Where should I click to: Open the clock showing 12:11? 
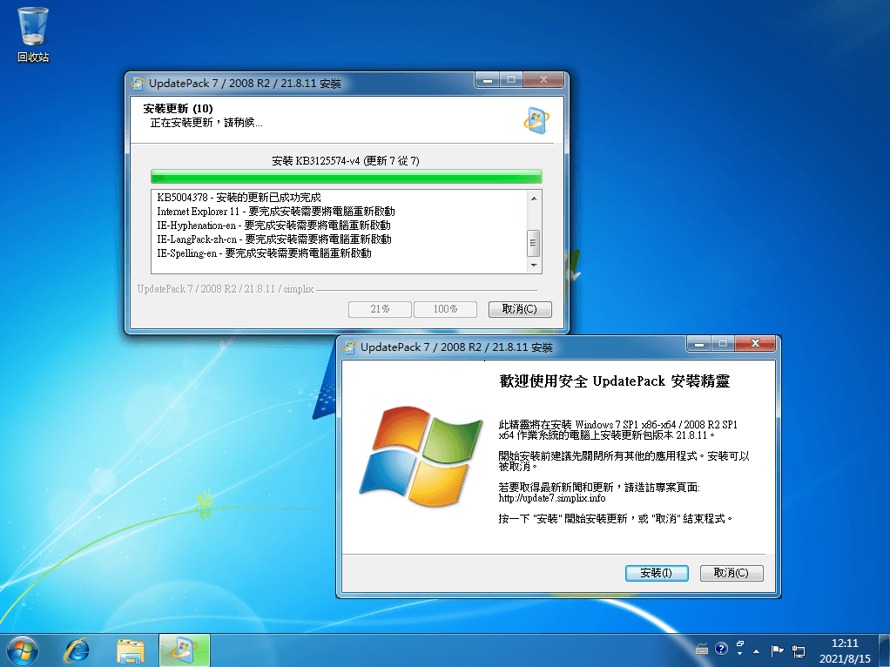pyautogui.click(x=845, y=643)
